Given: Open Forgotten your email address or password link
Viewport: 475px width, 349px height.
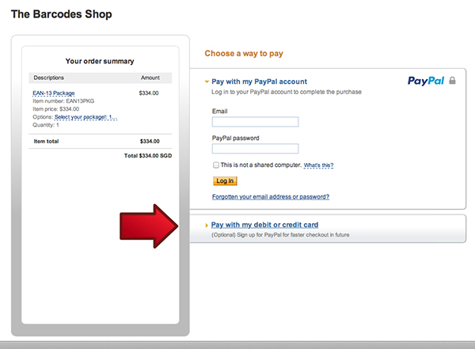Looking at the screenshot, I should coord(271,197).
